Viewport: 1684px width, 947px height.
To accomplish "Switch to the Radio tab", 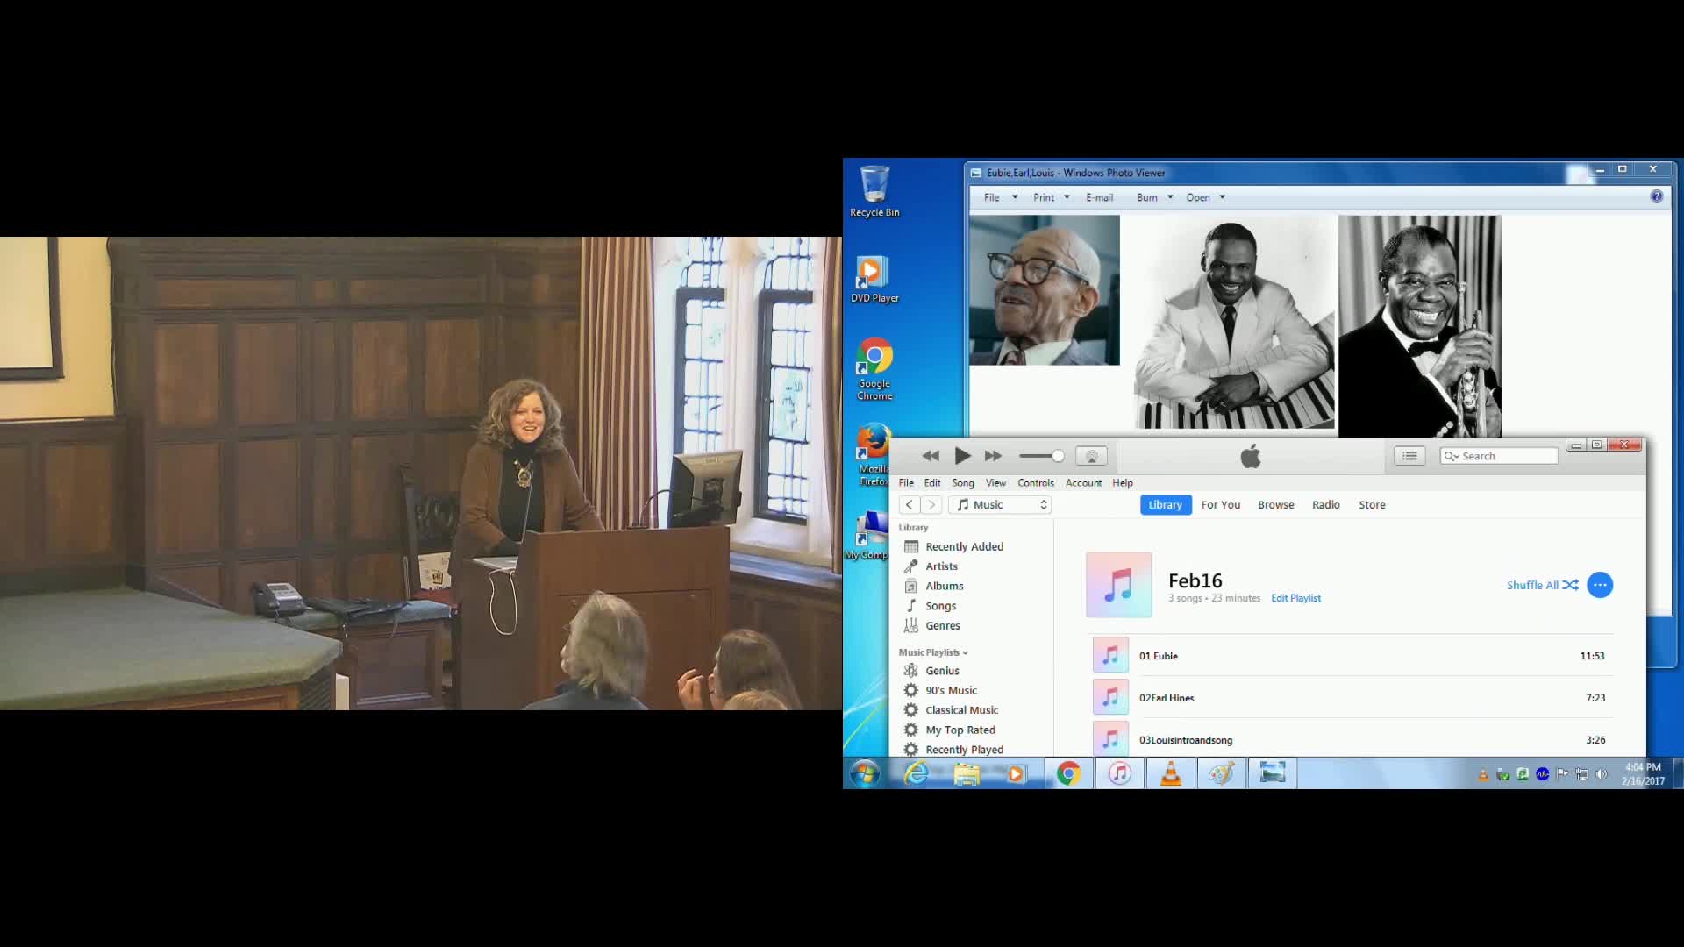I will (x=1326, y=505).
